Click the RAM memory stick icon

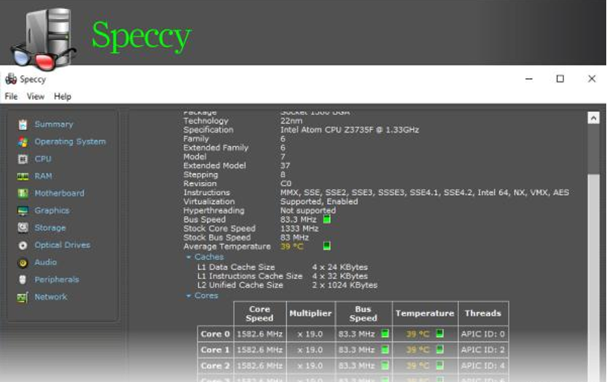point(23,176)
